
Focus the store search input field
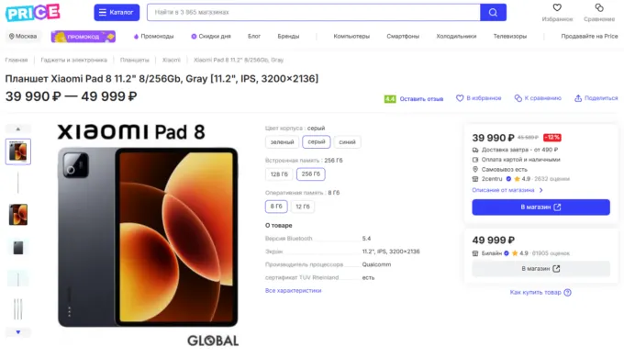[x=314, y=12]
